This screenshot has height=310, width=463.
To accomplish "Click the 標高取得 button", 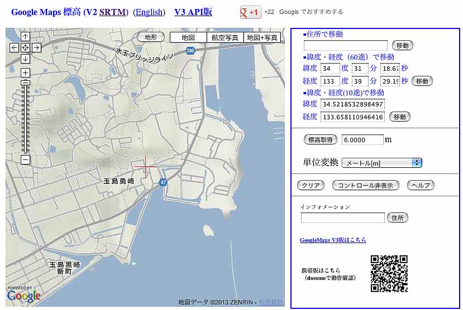I will pyautogui.click(x=321, y=140).
